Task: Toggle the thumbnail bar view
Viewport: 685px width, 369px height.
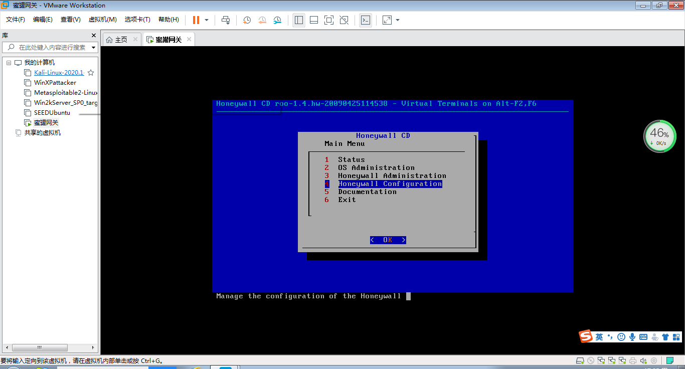Action: pyautogui.click(x=314, y=20)
